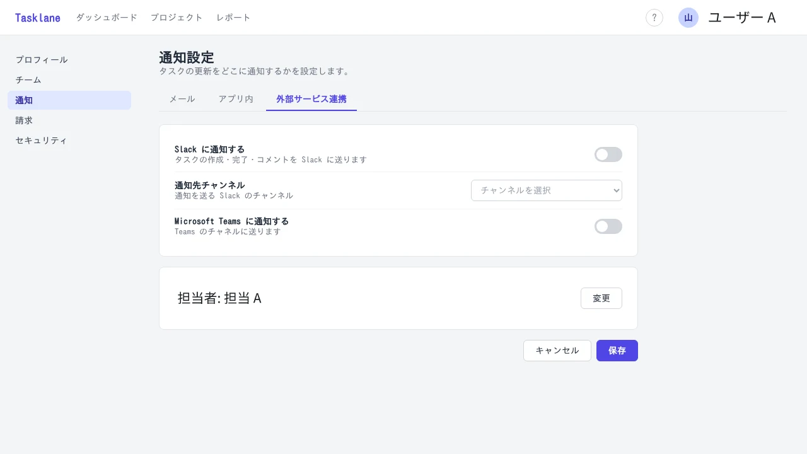The width and height of the screenshot is (807, 454).
Task: Click the text 通知を送る Slack のチャンネル
Action: [234, 195]
